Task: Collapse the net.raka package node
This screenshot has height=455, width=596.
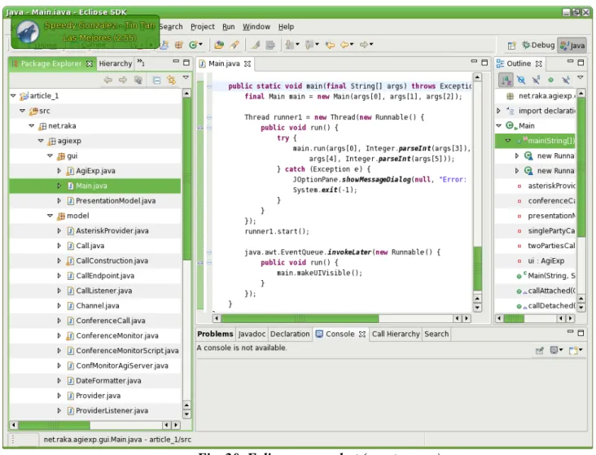Action: pos(32,126)
